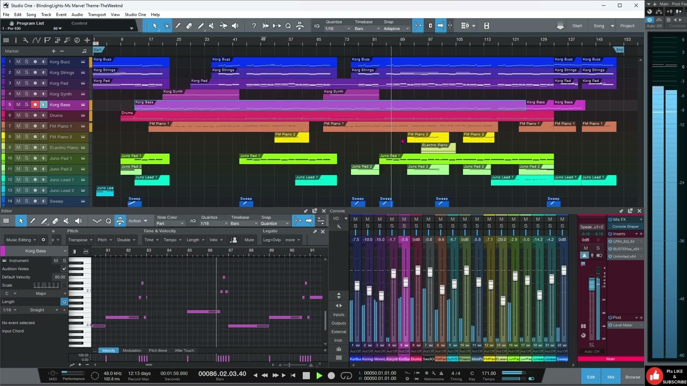The height and width of the screenshot is (386, 687).
Task: Switch to the Modulation automation tab
Action: 131,351
